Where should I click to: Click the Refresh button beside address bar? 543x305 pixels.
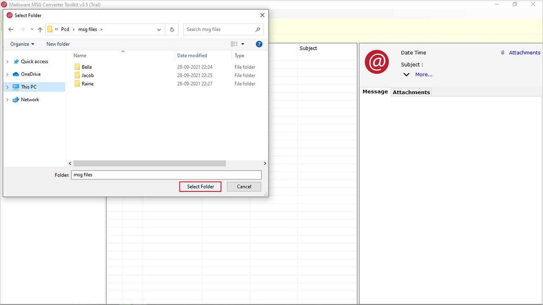pos(172,30)
